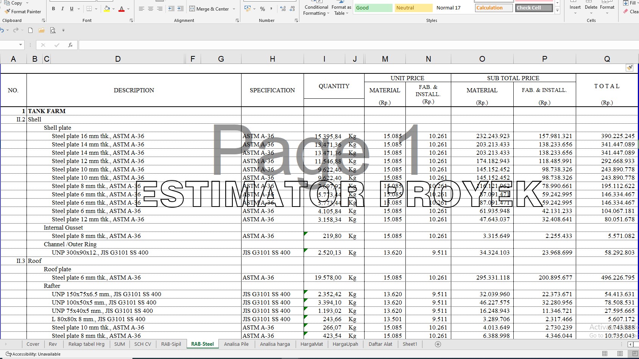Toggle Bold formatting
The image size is (639, 359).
coord(53,9)
